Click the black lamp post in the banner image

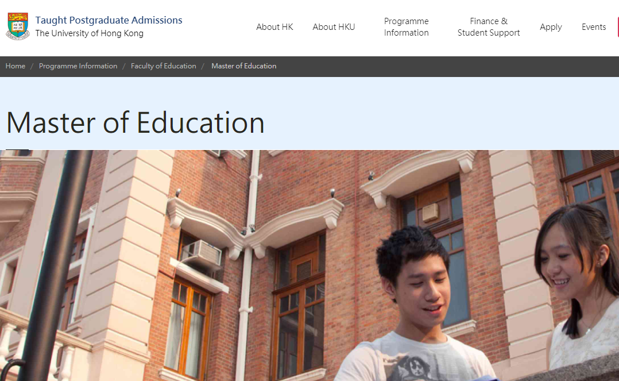(55, 265)
